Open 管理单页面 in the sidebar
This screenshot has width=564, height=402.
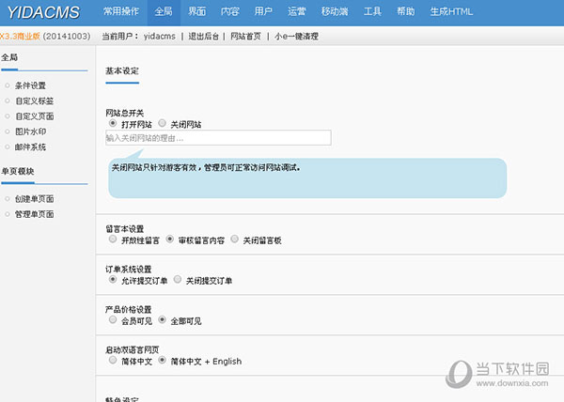pos(34,214)
